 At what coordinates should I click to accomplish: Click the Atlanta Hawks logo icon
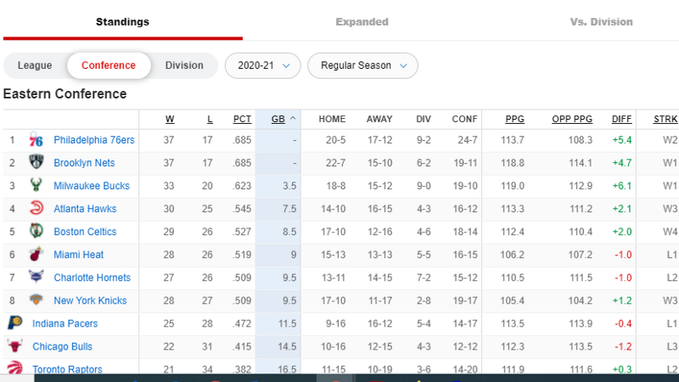click(36, 208)
